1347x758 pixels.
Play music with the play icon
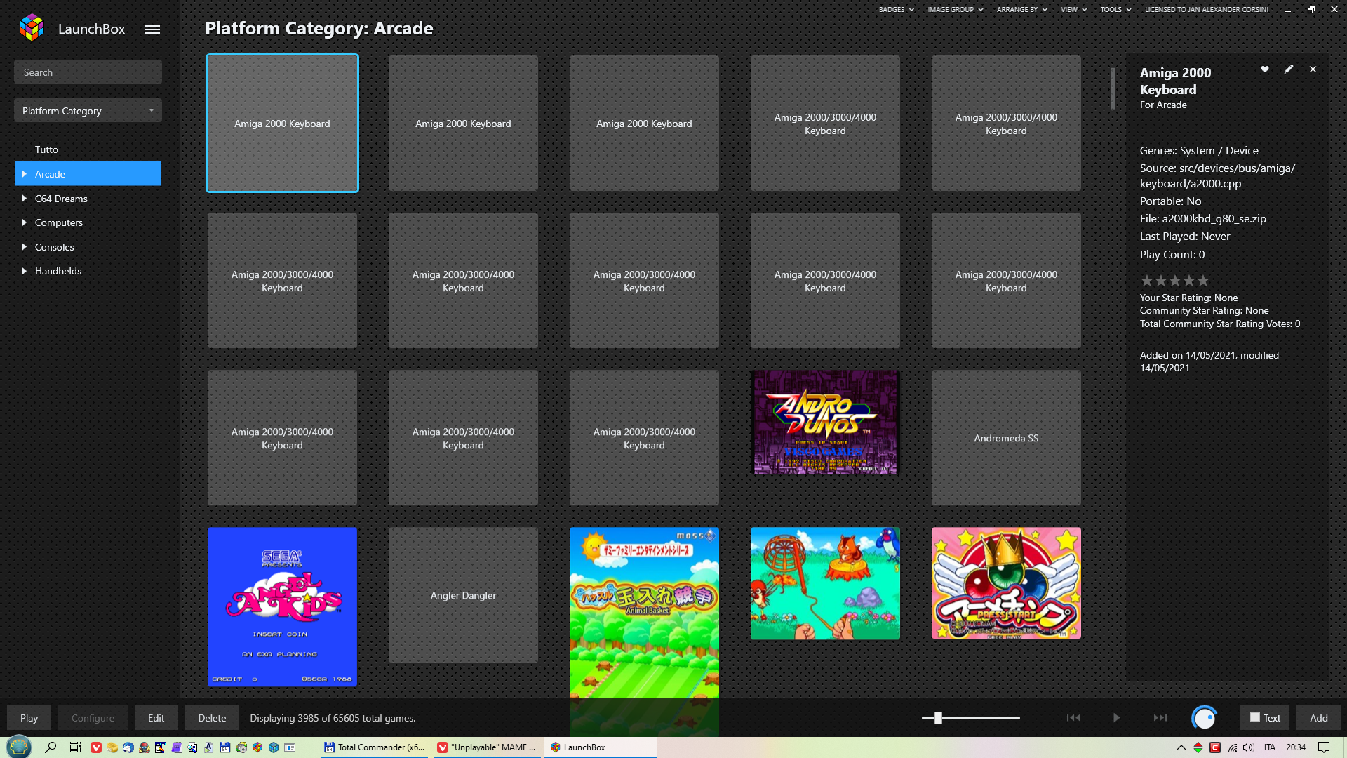pos(1116,717)
